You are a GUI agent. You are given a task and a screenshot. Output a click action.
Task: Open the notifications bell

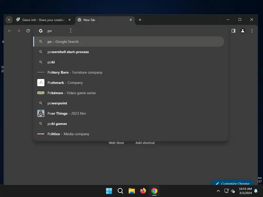[x=256, y=191]
